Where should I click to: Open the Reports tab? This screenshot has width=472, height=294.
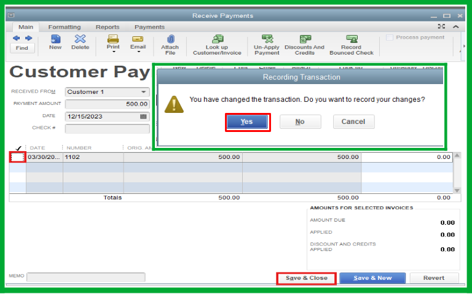click(x=108, y=27)
